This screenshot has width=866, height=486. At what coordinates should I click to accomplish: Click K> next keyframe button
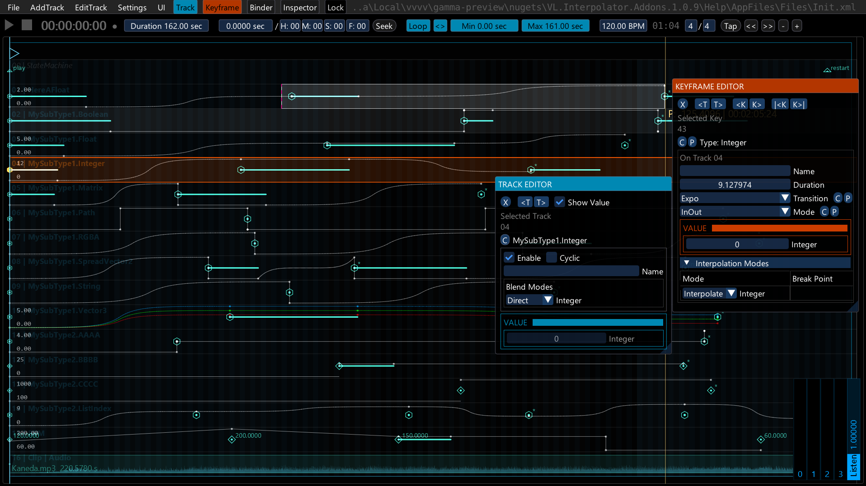757,104
